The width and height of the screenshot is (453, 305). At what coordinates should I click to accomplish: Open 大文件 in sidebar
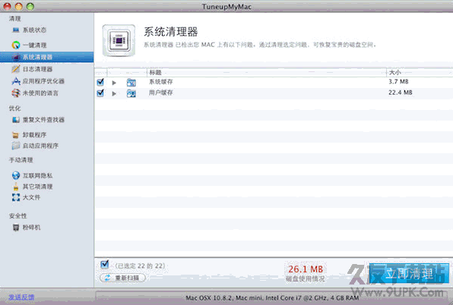[x=31, y=197]
